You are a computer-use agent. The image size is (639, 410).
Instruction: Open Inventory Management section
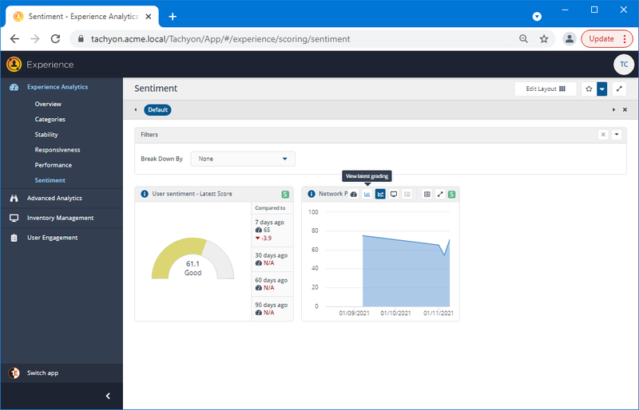(61, 218)
